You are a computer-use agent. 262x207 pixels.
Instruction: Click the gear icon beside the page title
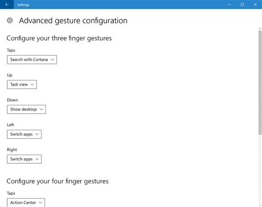tap(10, 20)
